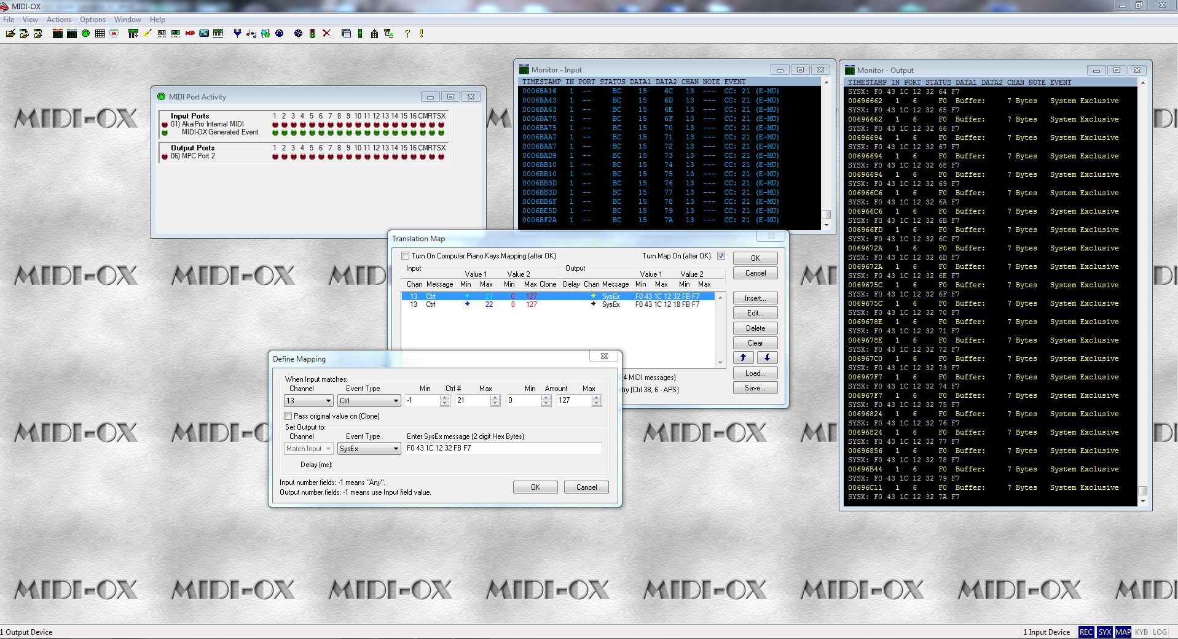
Task: Toggle LOG indicator in status bar
Action: pos(1160,632)
